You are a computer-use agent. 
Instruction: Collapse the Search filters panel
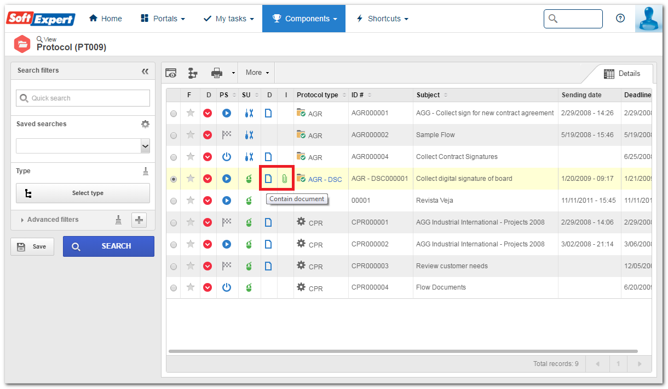tap(145, 71)
